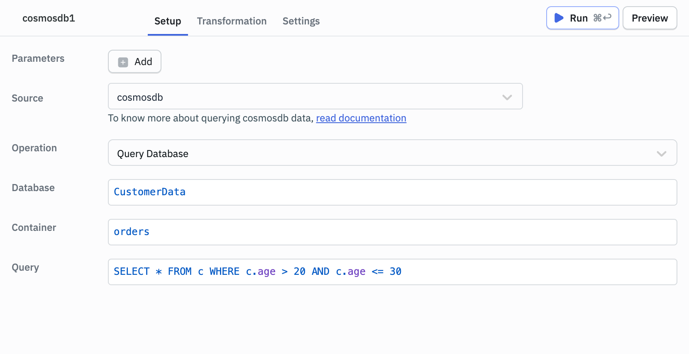Switch to the Transformation tab
689x354 pixels.
(232, 21)
